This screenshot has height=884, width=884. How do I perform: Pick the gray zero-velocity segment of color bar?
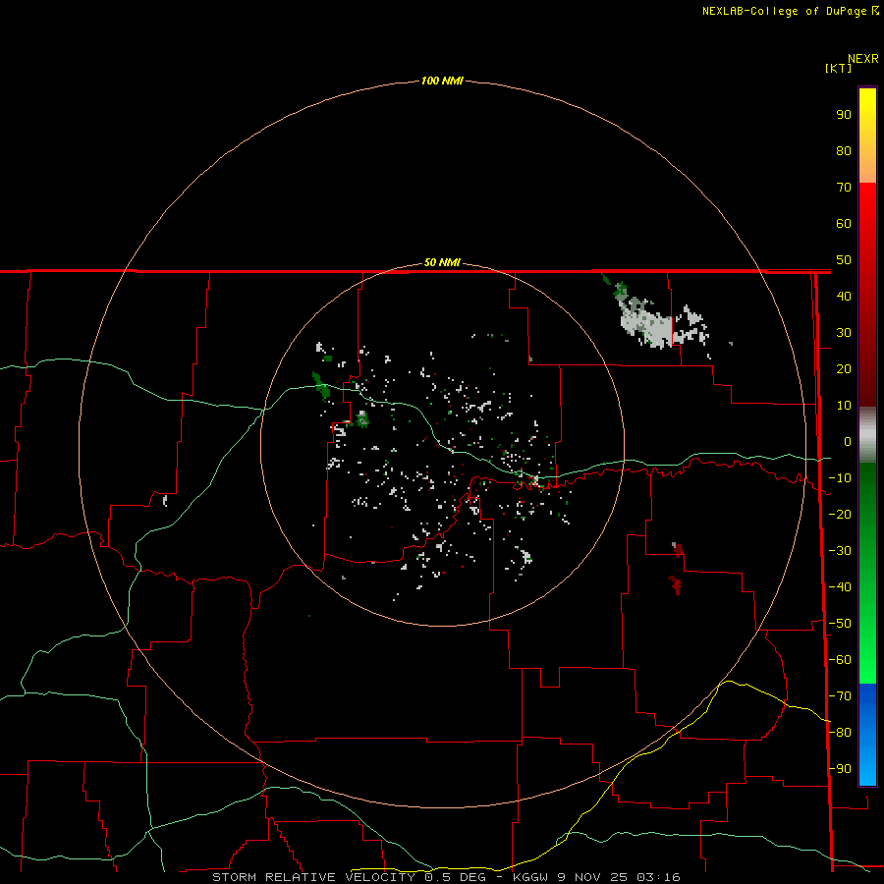point(867,435)
